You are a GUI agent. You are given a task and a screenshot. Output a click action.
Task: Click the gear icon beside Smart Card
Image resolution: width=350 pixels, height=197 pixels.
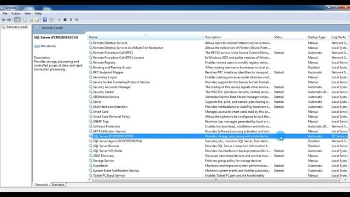90,112
